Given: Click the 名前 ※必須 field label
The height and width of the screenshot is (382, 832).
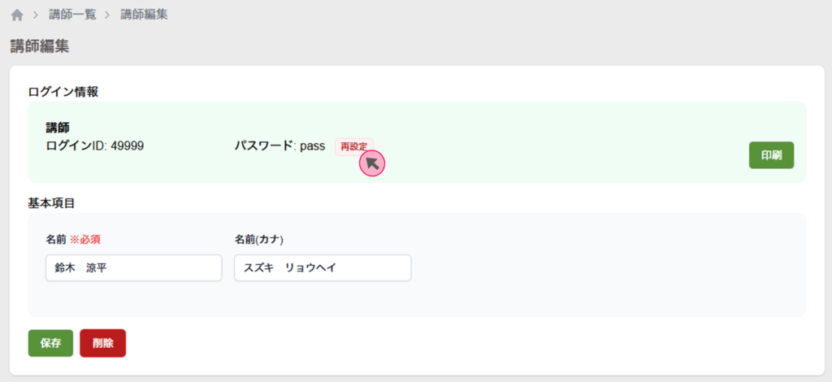Looking at the screenshot, I should [73, 239].
